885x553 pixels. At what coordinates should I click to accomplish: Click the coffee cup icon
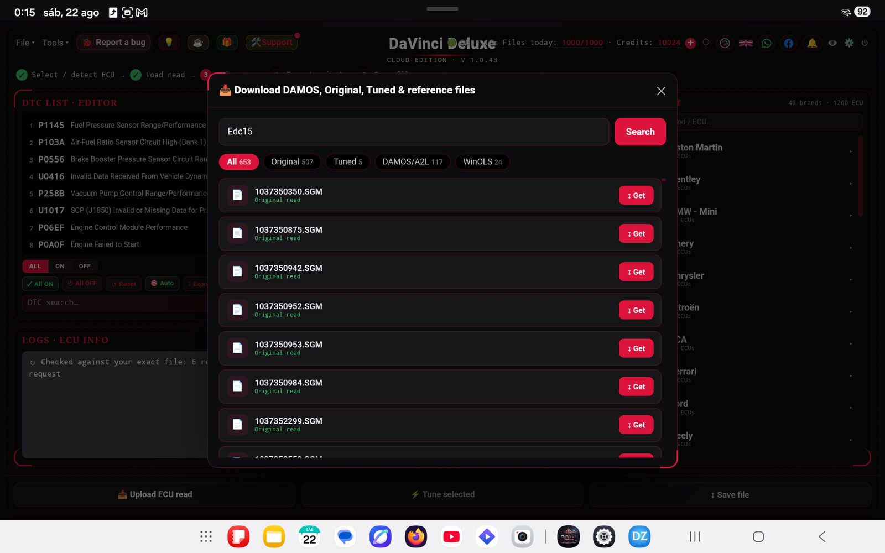pyautogui.click(x=198, y=43)
